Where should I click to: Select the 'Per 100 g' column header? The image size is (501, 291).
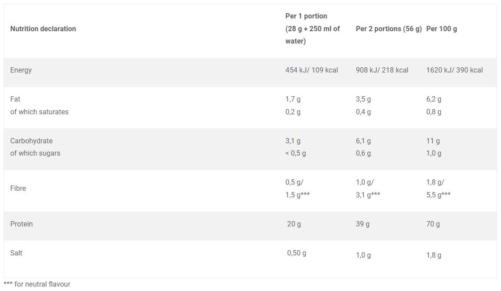442,29
